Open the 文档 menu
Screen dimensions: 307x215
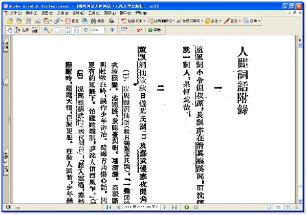pos(62,13)
